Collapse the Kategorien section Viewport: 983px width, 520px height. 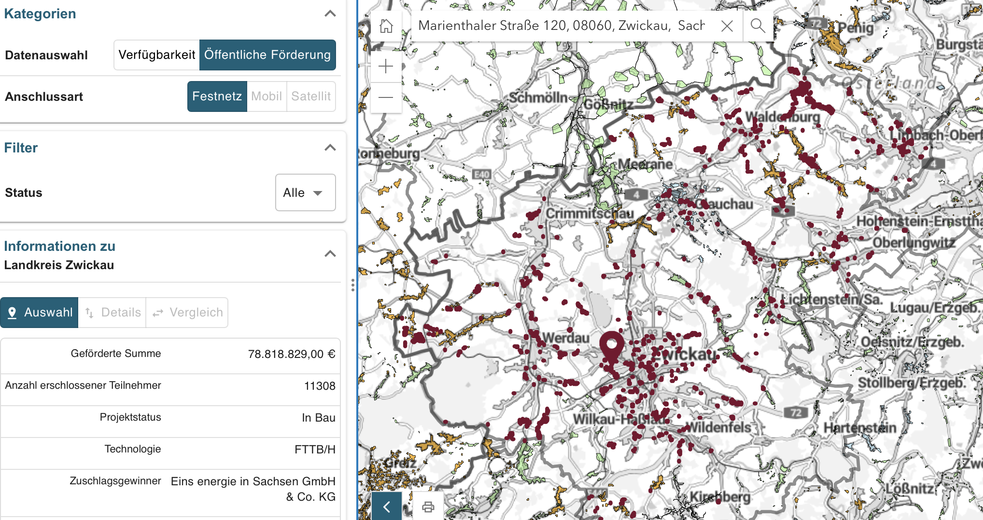[x=330, y=14]
